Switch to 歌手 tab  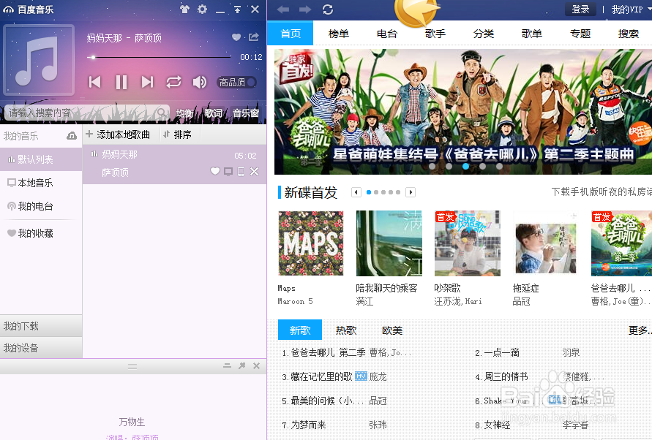[x=435, y=33]
